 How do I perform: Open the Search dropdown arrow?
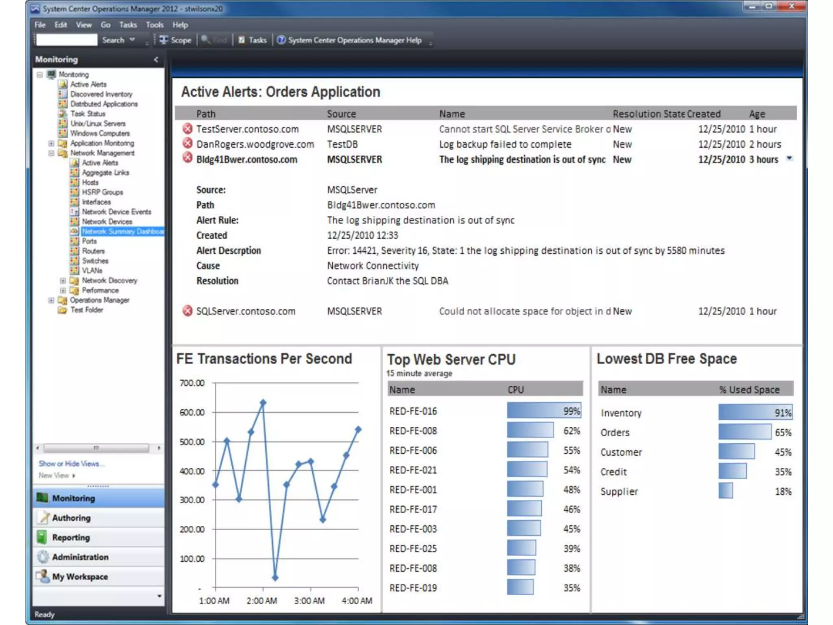click(132, 40)
